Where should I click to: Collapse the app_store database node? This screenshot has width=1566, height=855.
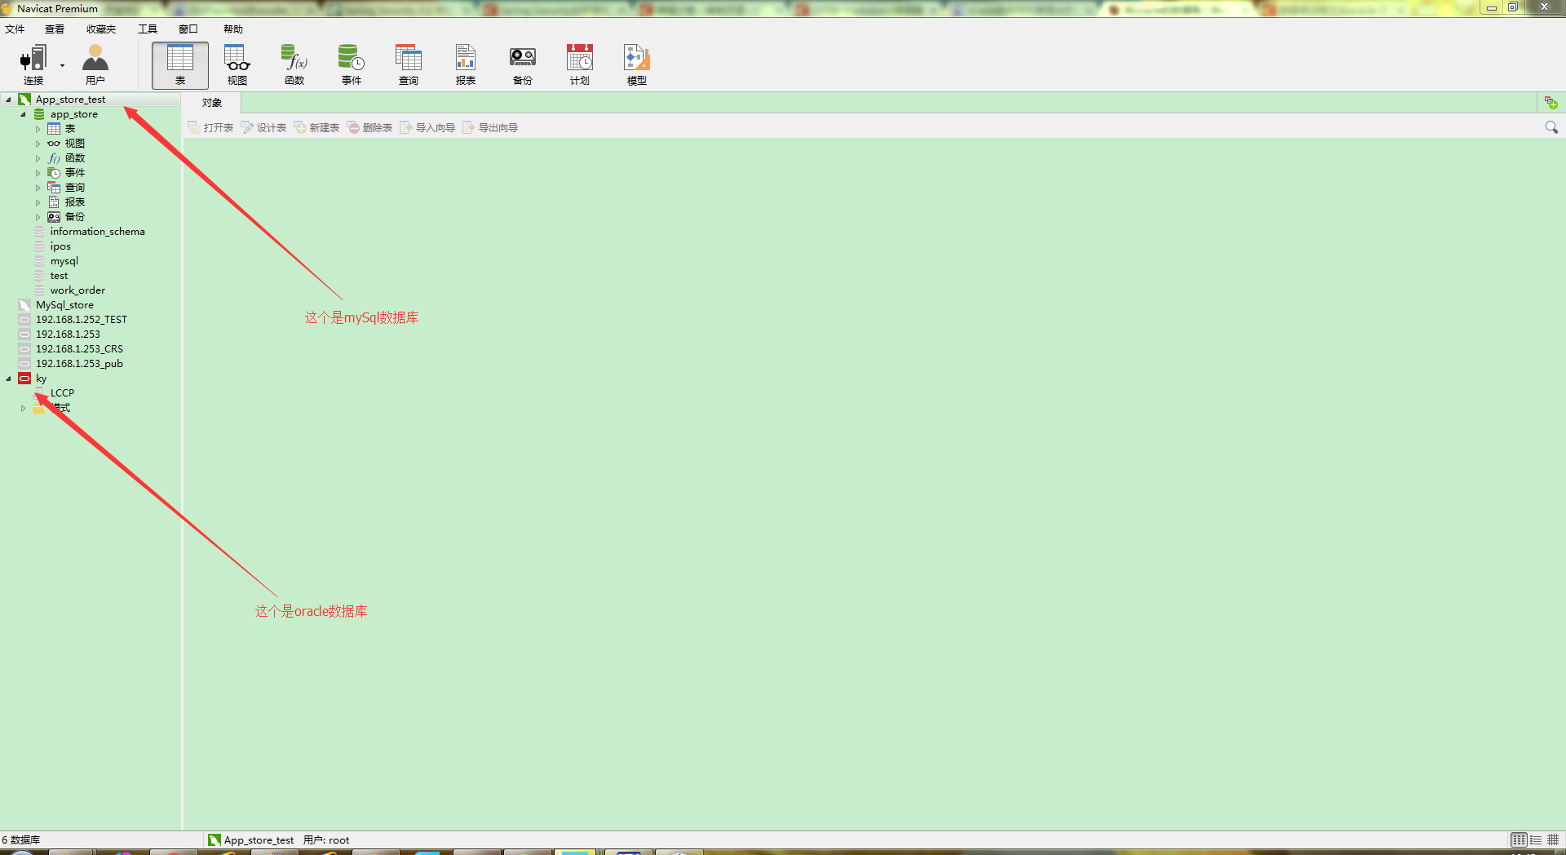point(24,114)
